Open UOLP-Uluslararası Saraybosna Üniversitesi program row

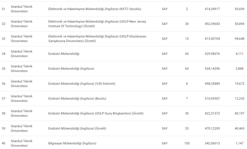(x=97, y=38)
